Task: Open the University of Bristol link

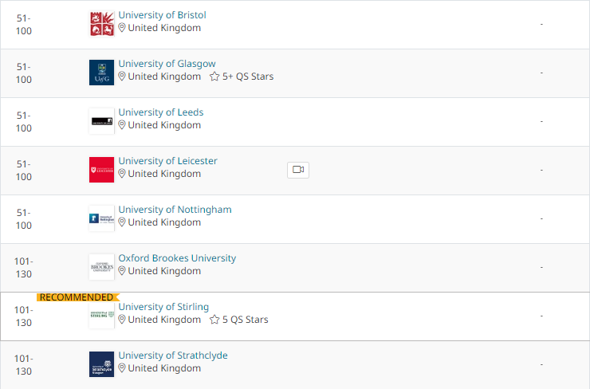Action: (162, 15)
